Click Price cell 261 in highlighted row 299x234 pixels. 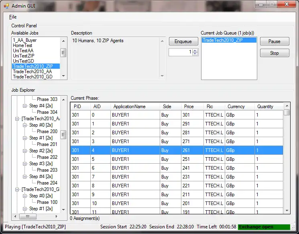point(192,150)
